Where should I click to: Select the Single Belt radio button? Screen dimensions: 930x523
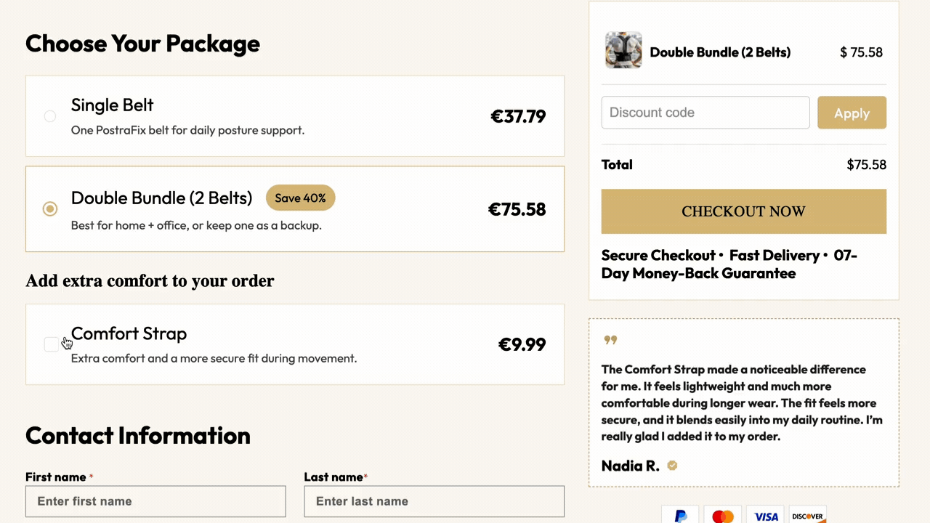point(50,116)
